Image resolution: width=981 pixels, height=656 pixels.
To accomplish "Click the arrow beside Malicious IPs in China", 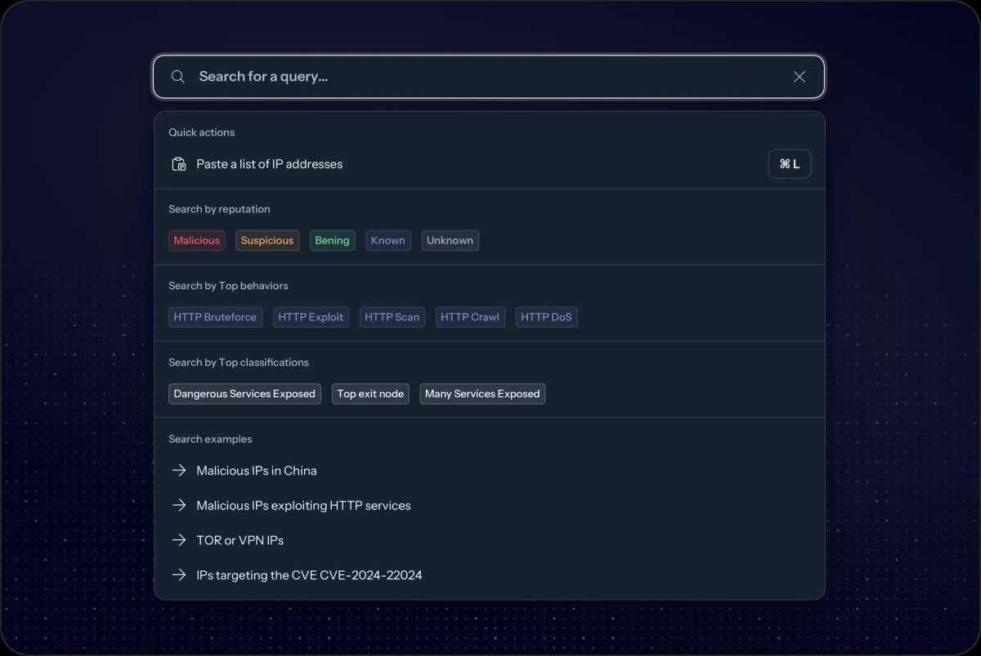I will 178,471.
